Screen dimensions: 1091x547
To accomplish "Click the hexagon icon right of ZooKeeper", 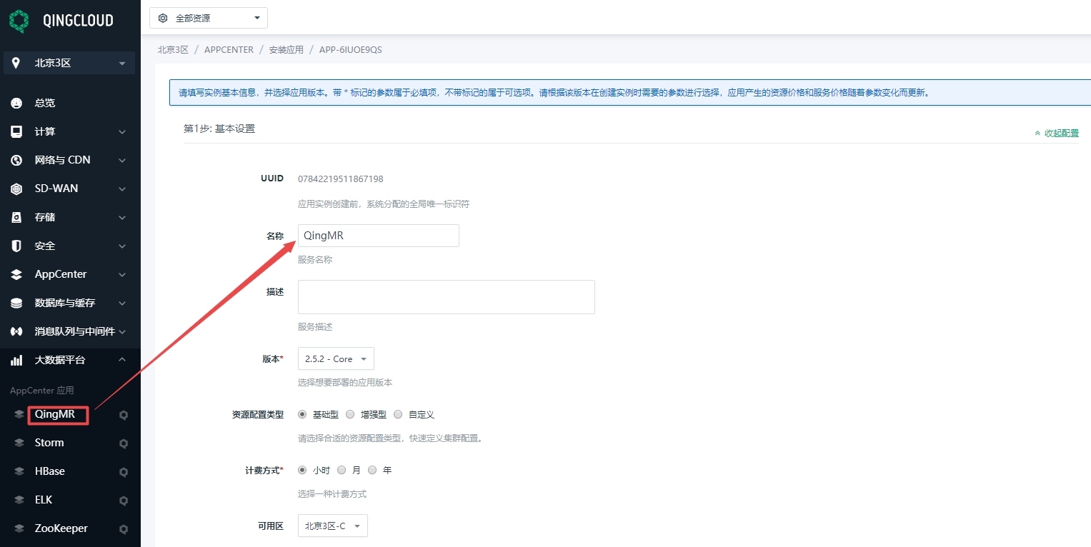I will [x=123, y=529].
